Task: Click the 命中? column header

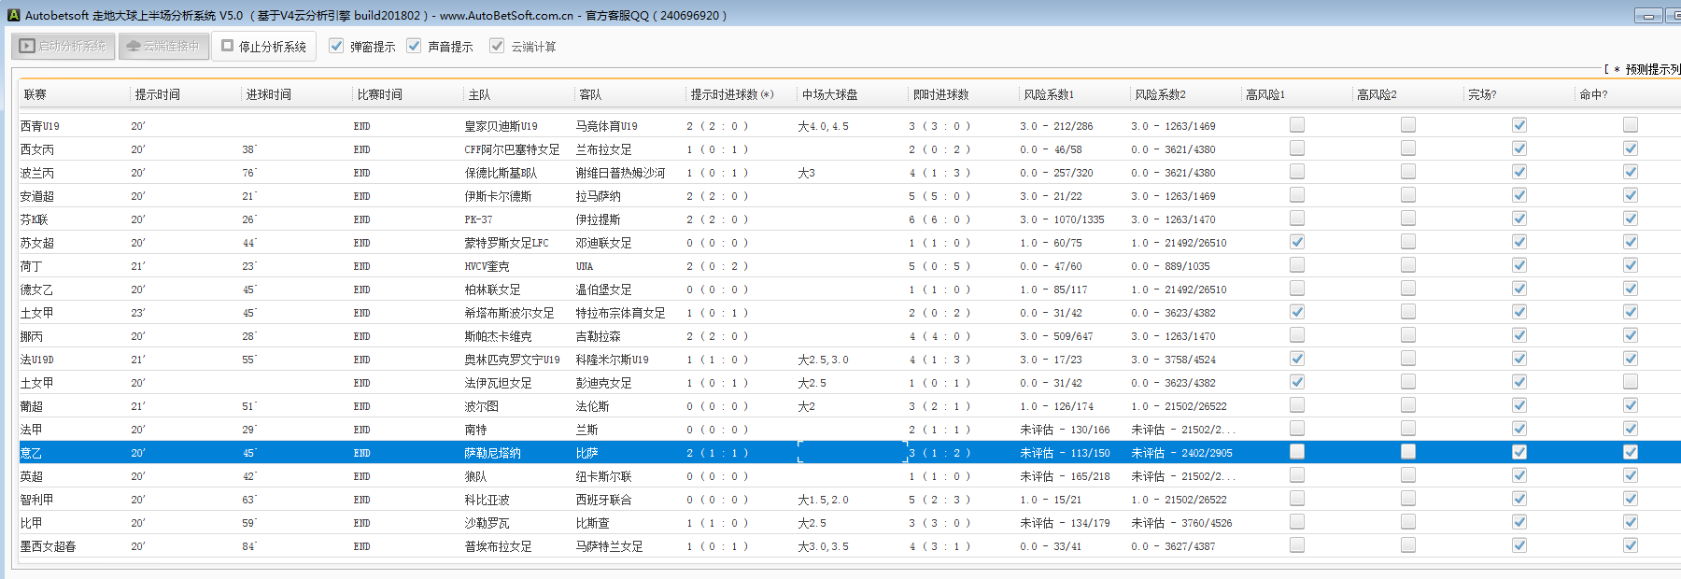Action: [1593, 94]
